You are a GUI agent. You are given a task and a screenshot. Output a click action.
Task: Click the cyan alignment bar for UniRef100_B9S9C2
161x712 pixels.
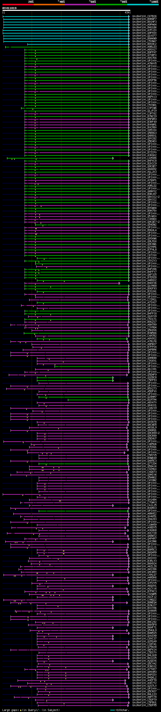tap(78, 44)
